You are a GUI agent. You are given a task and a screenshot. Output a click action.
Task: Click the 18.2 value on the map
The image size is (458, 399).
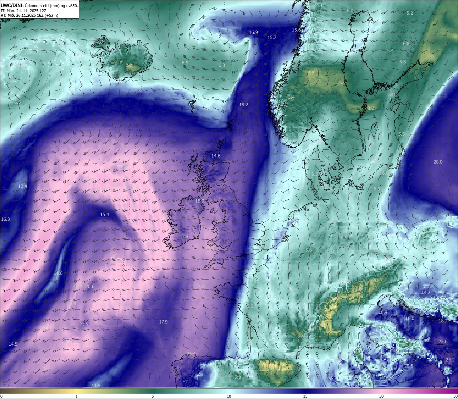pos(443,321)
